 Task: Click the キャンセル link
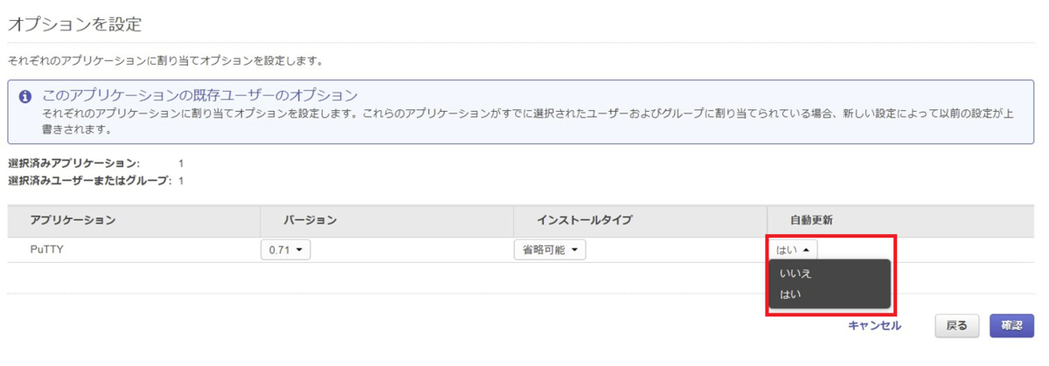874,326
